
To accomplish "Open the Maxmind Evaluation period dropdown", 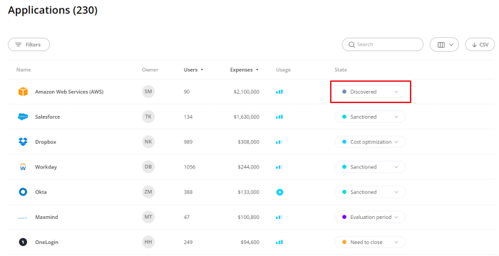I will tap(370, 218).
